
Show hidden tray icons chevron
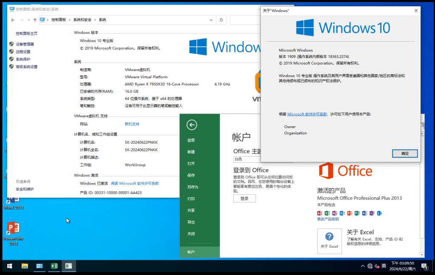click(x=362, y=266)
